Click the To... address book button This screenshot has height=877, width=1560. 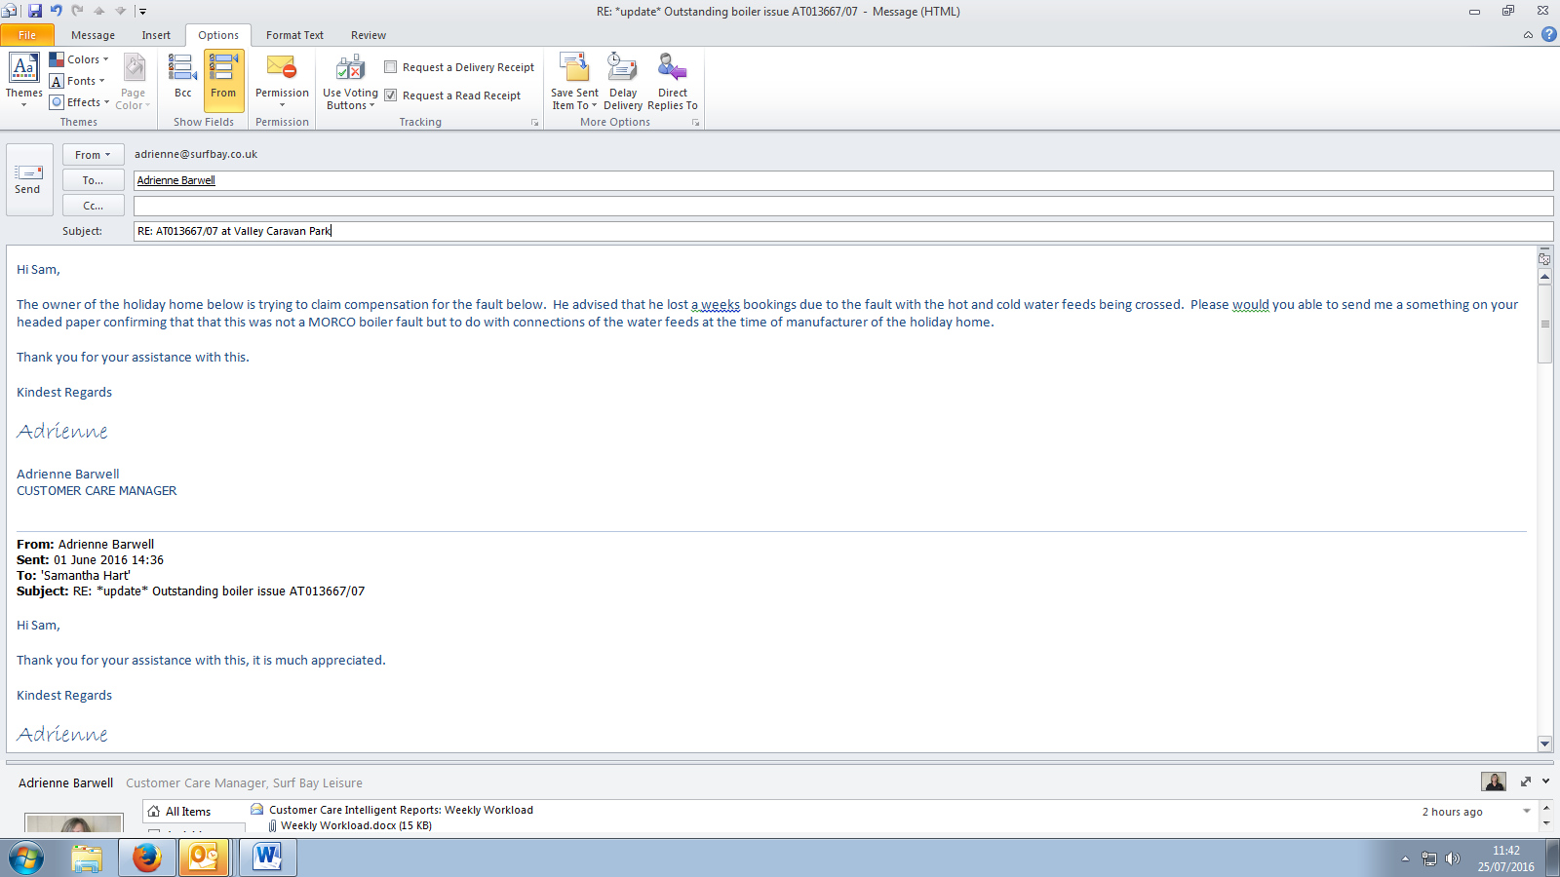pyautogui.click(x=93, y=180)
